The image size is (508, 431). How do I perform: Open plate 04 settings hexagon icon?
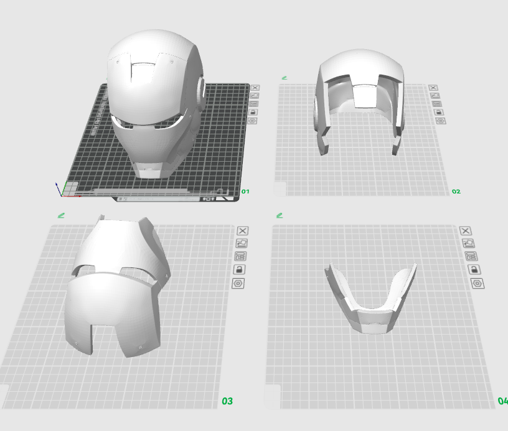coord(477,284)
